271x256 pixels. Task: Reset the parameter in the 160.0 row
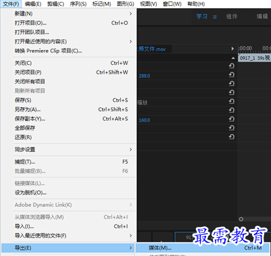click(232, 119)
